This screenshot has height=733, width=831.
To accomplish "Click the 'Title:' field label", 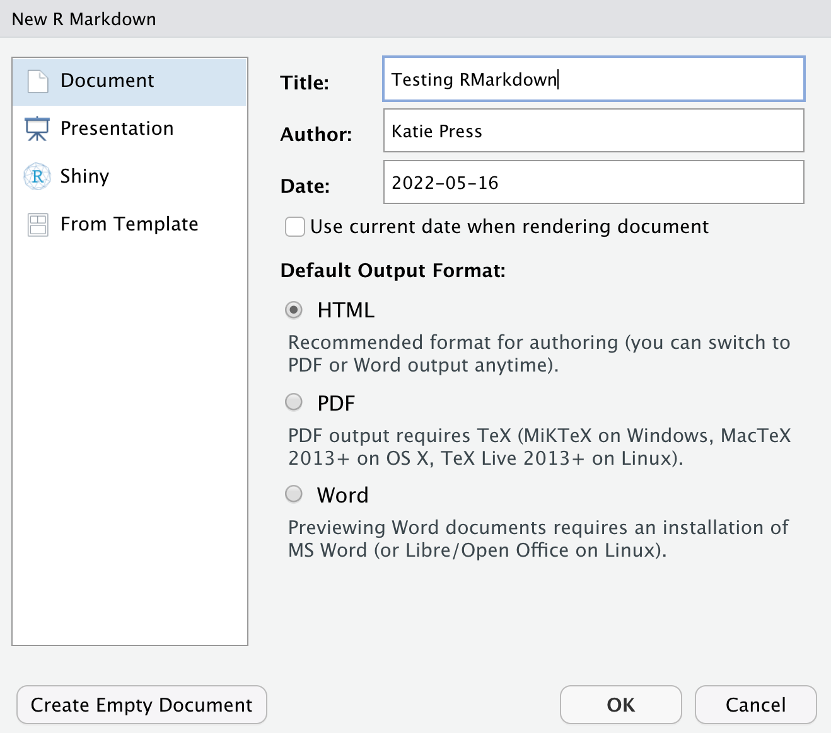I will 305,83.
